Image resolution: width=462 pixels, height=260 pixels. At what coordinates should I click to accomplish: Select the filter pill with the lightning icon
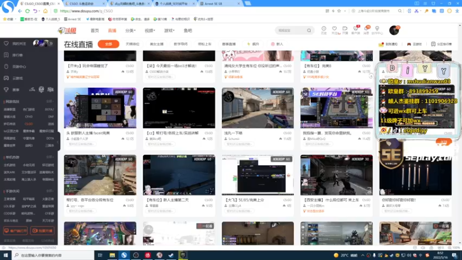(x=253, y=44)
